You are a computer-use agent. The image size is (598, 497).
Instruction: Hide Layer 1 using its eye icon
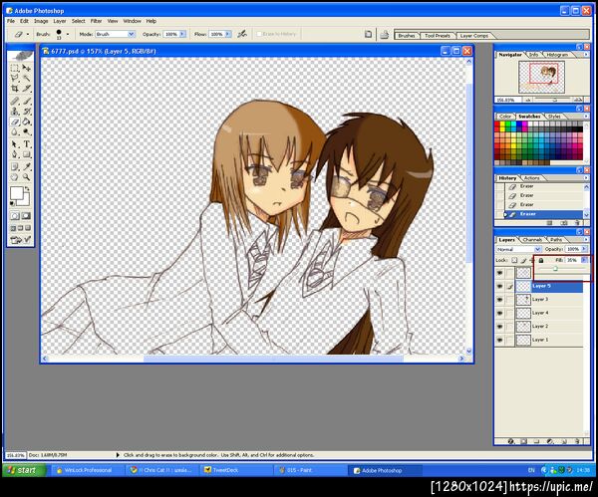(x=499, y=341)
